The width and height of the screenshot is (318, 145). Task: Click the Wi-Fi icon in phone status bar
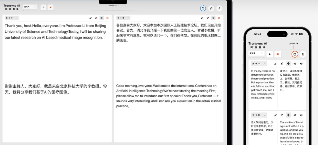pos(296,34)
